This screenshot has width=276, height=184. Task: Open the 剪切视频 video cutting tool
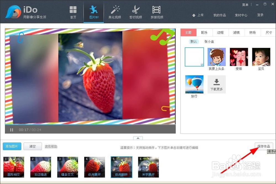(x=136, y=12)
